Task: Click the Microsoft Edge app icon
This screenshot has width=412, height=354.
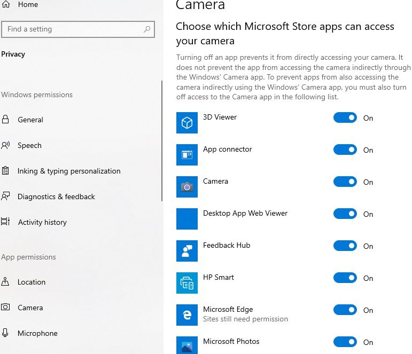Action: [x=187, y=315]
